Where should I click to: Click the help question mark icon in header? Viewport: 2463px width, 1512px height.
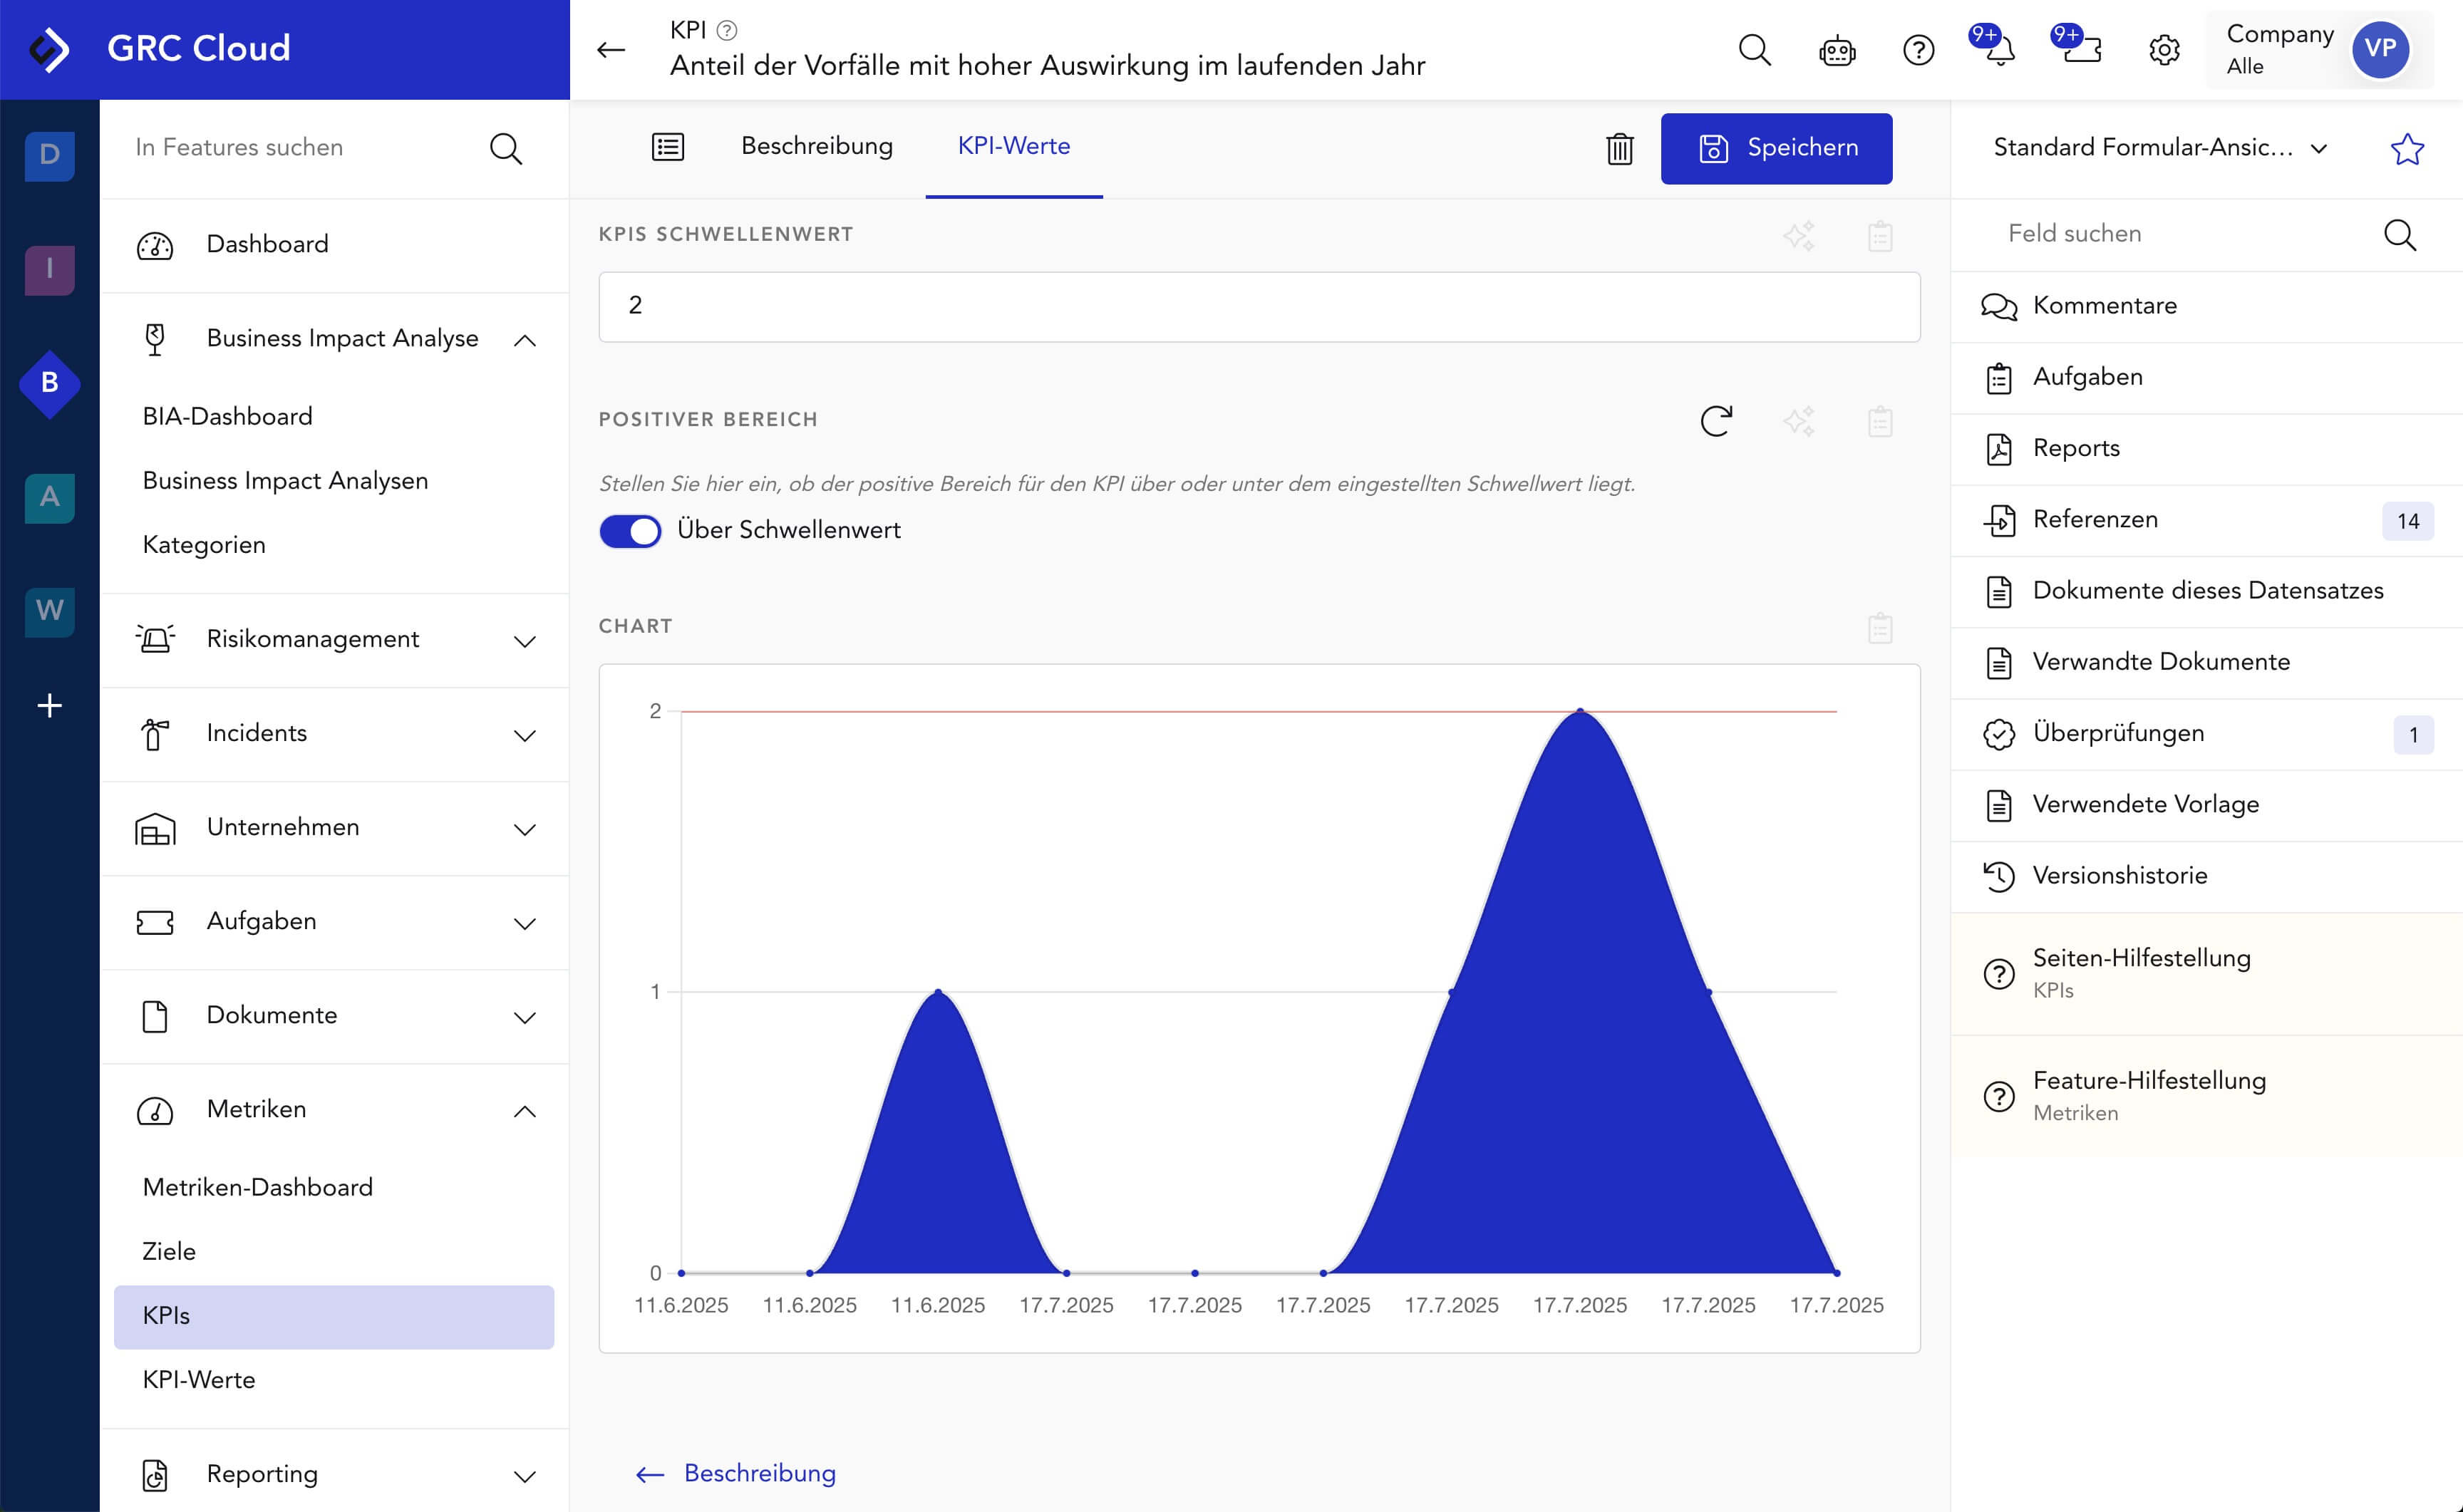(1917, 50)
